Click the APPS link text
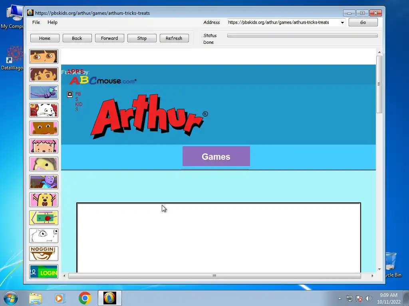 75,72
